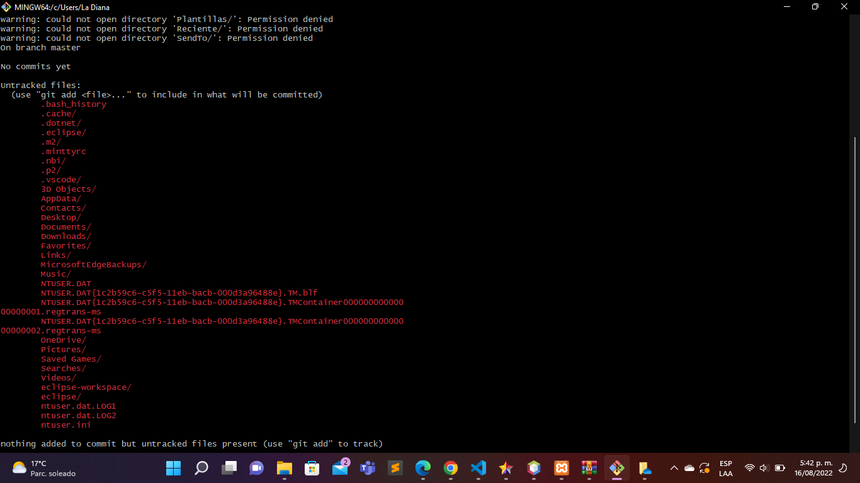Click '.cache/' in untracked files

59,114
